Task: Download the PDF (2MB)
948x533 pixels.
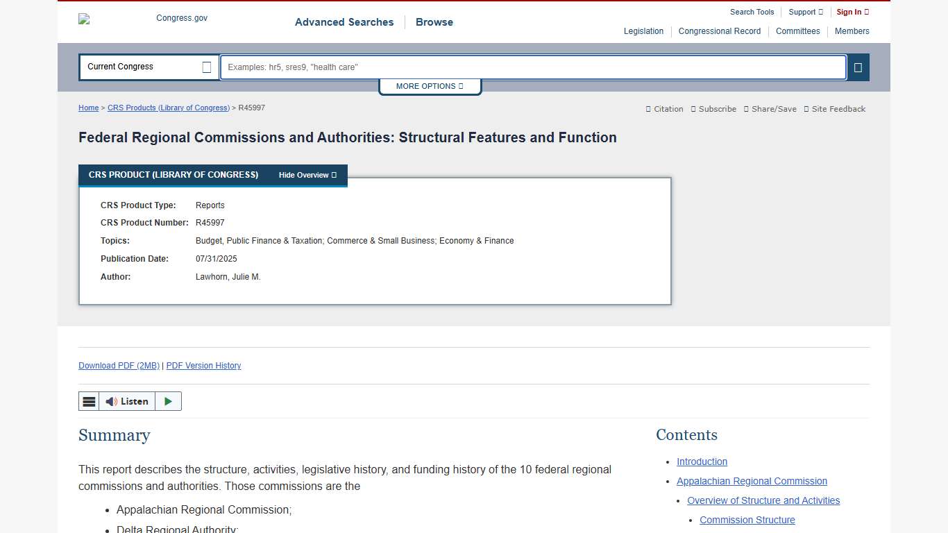Action: point(119,365)
